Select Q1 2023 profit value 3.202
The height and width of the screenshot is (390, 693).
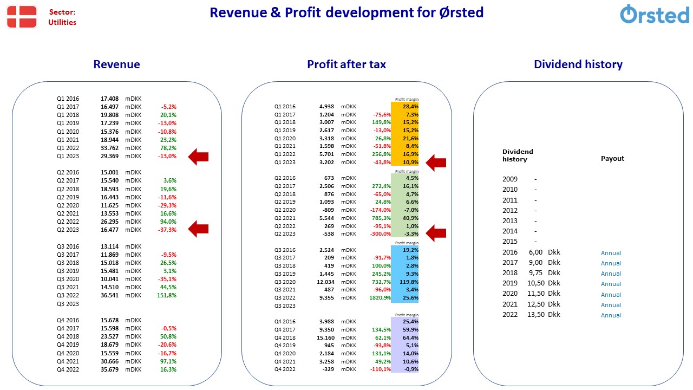[x=326, y=162]
